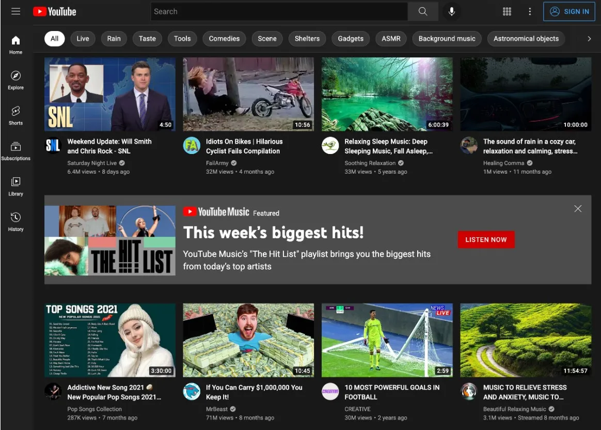The image size is (601, 430).
Task: Select the Scene filter chip
Action: 267,39
